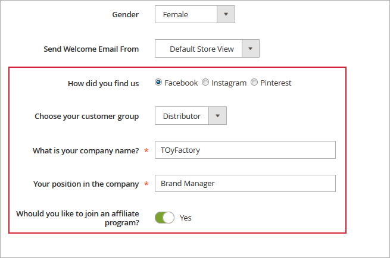The image size is (390, 258).
Task: Click the Gender field label
Action: (x=125, y=14)
